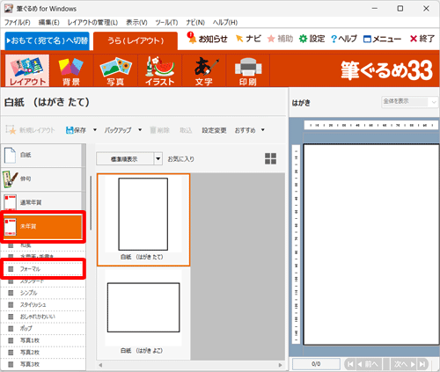Open 設定 settings with gear icon
Image resolution: width=440 pixels, height=372 pixels.
point(312,39)
